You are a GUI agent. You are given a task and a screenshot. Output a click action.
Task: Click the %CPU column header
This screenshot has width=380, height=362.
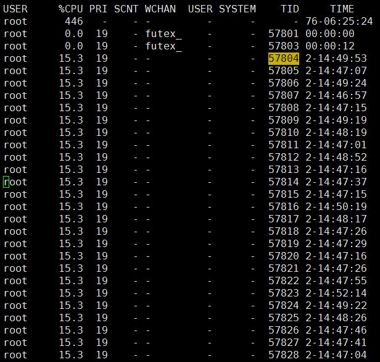pyautogui.click(x=71, y=9)
